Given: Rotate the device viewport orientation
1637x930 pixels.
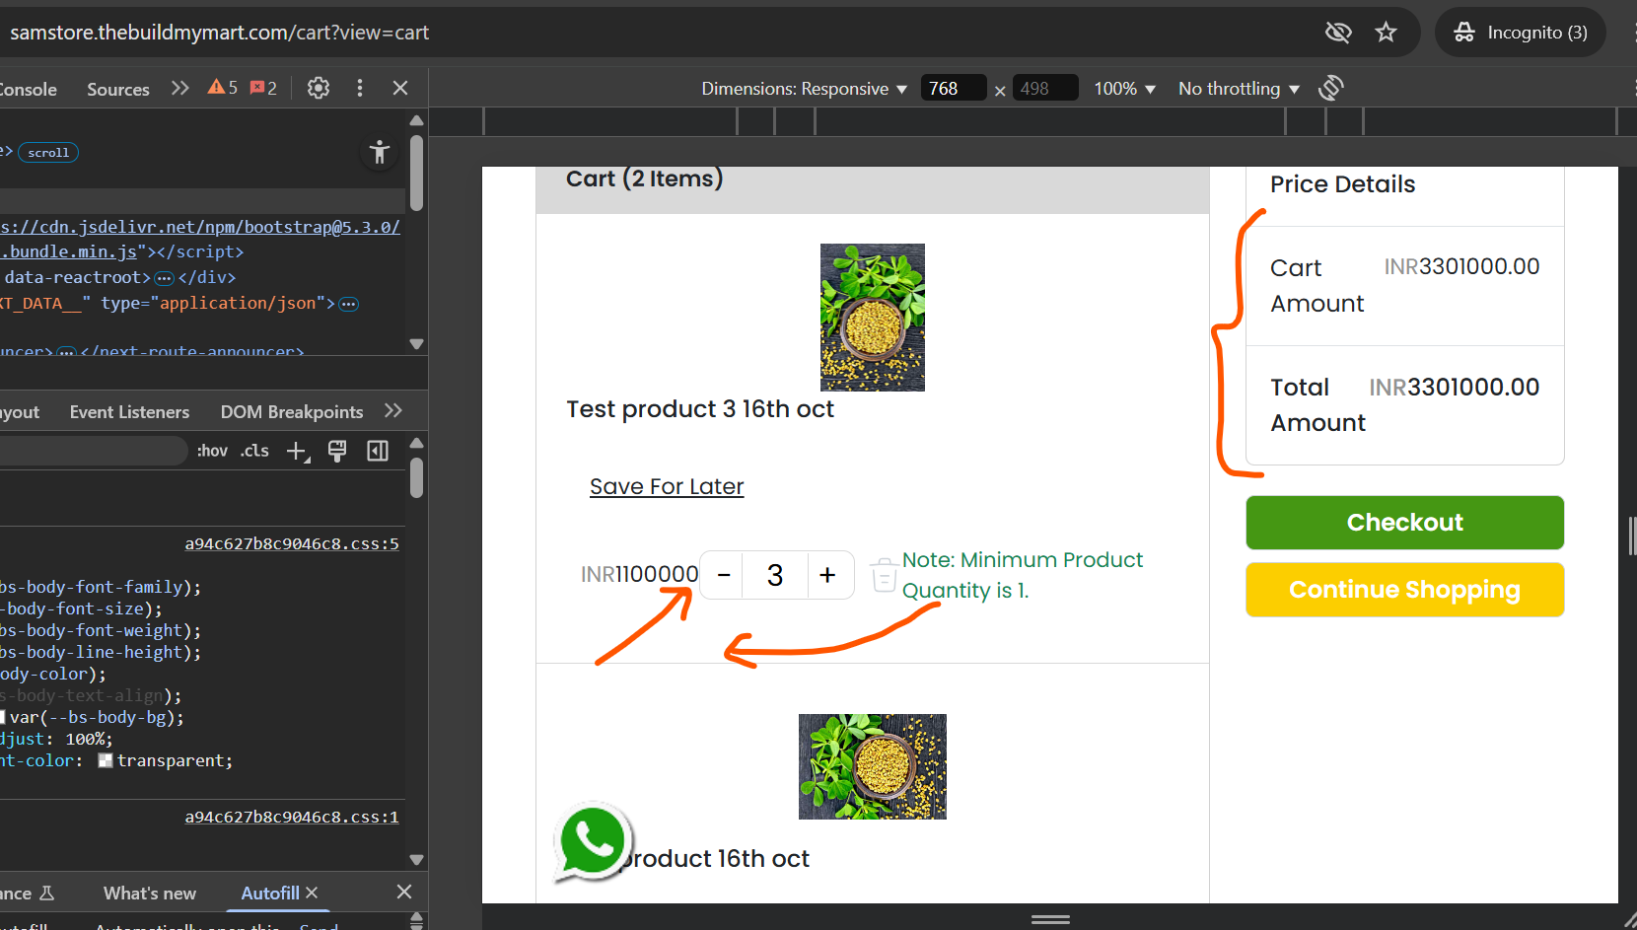Looking at the screenshot, I should tap(1331, 88).
